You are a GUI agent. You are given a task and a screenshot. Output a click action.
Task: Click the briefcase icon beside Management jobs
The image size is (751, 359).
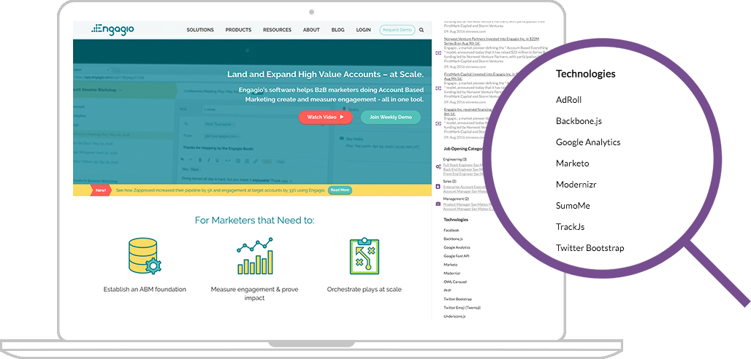click(x=438, y=204)
